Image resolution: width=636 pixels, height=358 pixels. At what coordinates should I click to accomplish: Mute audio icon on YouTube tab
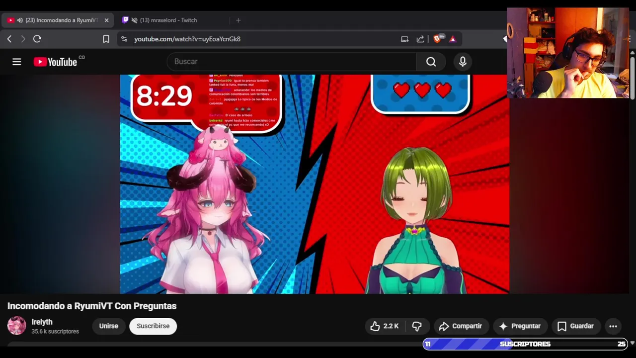[20, 20]
